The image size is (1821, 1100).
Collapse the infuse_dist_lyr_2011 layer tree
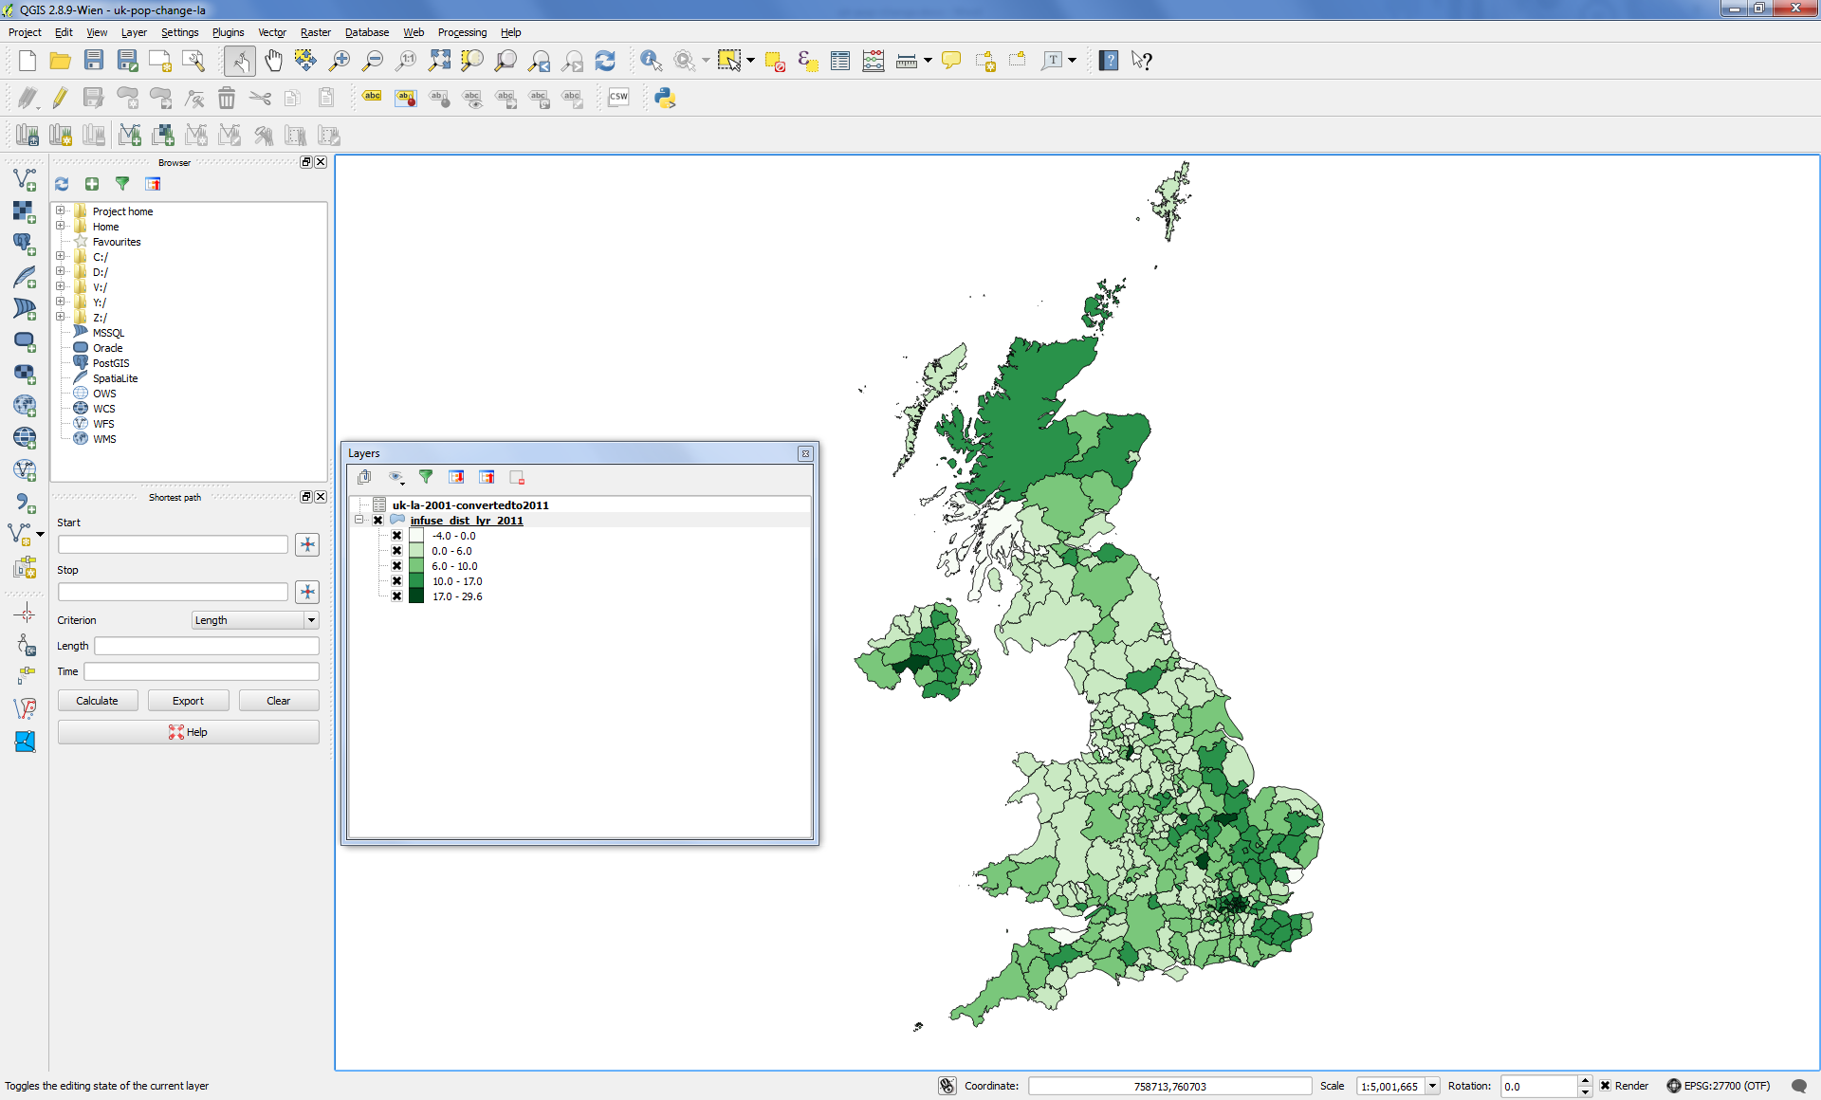tap(358, 520)
